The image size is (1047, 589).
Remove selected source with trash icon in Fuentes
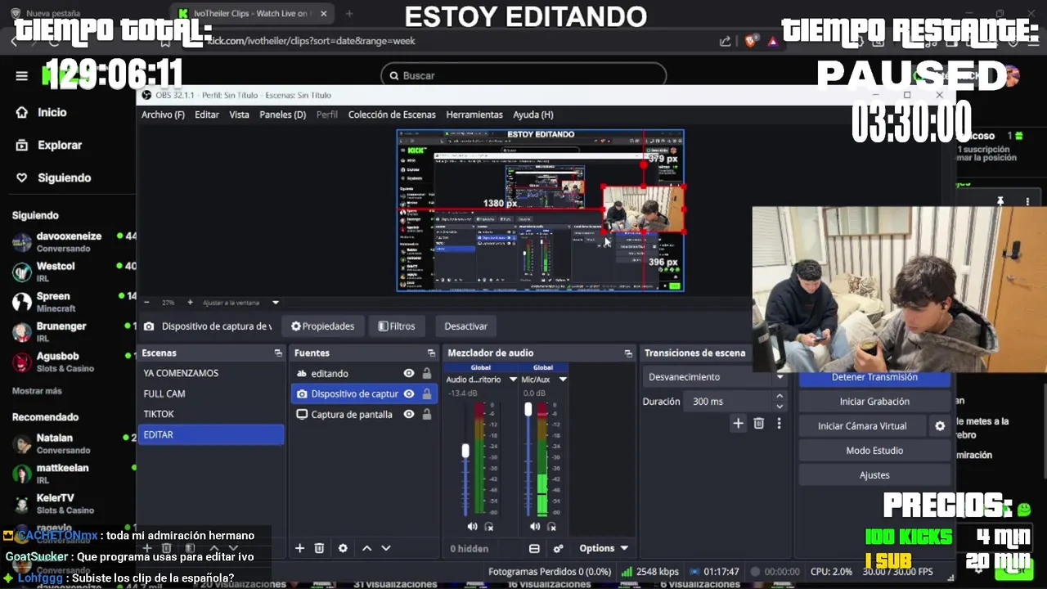tap(320, 548)
